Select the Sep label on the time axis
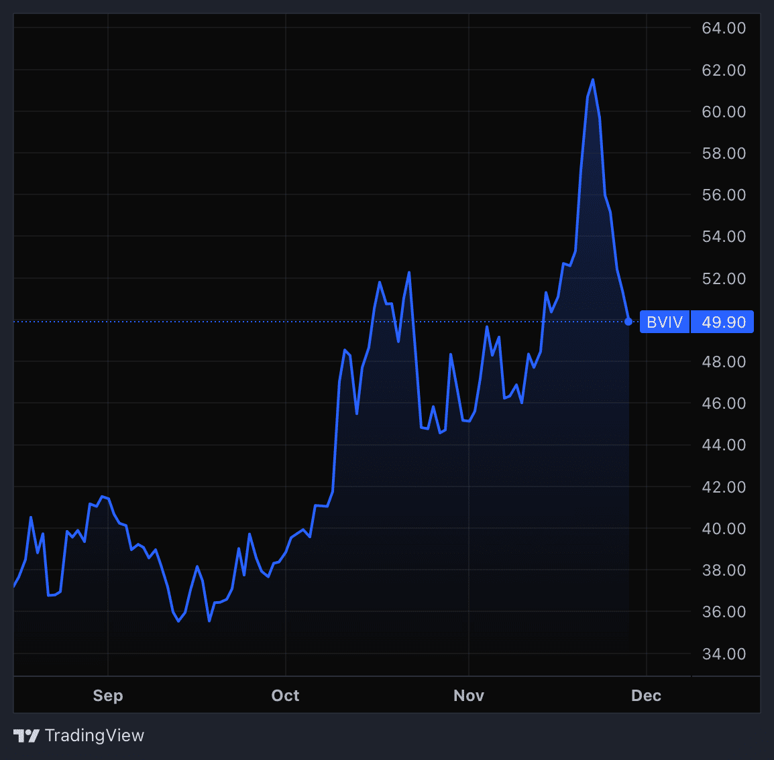 coord(107,696)
